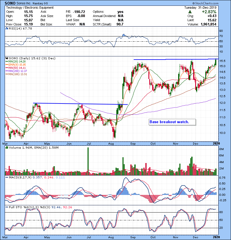Click the MACD histogram value 0.111
The width and height of the screenshot is (231, 240).
tap(60, 178)
